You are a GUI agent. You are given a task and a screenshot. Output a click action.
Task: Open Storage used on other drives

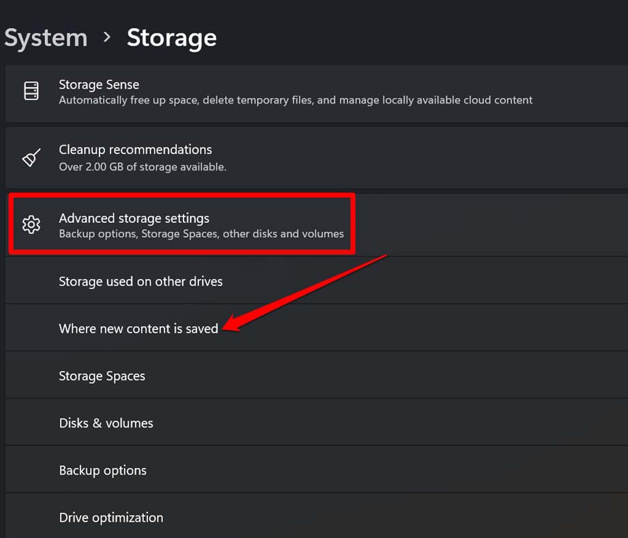140,281
